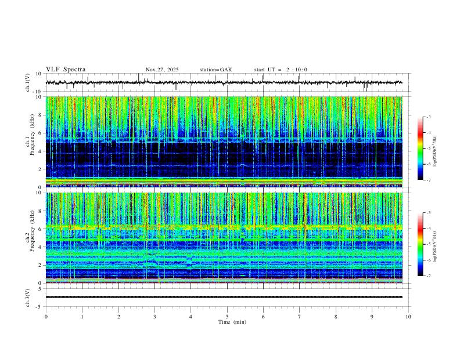Screen dimensions: 460x355
Task: Click the time-axis tick label "0"
Action: (x=46, y=317)
